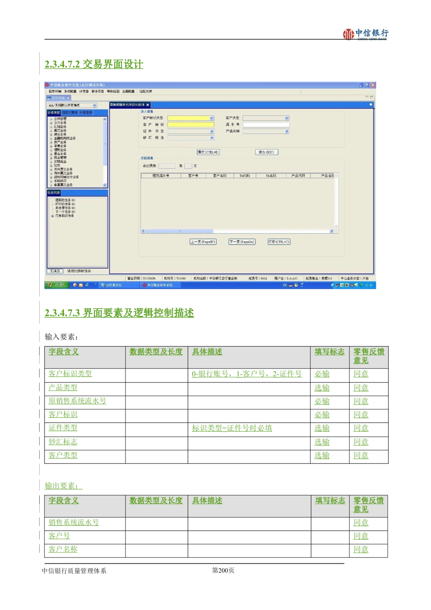Click the Windows 开始 start button
431x610 pixels.
click(56, 285)
